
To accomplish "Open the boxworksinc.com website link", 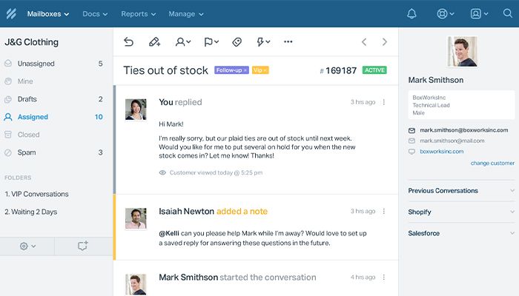I will [x=441, y=151].
